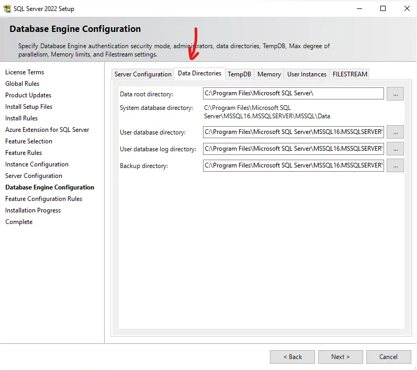
Task: Click the User database directory field
Action: point(294,132)
